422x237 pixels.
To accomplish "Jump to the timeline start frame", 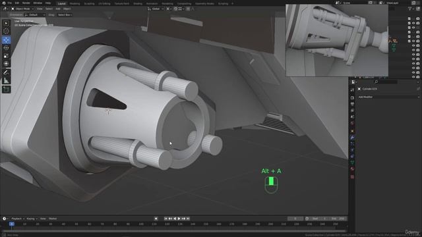I will (x=166, y=219).
